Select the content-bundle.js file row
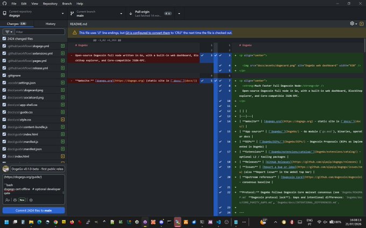The width and height of the screenshot is (366, 228). (33, 127)
